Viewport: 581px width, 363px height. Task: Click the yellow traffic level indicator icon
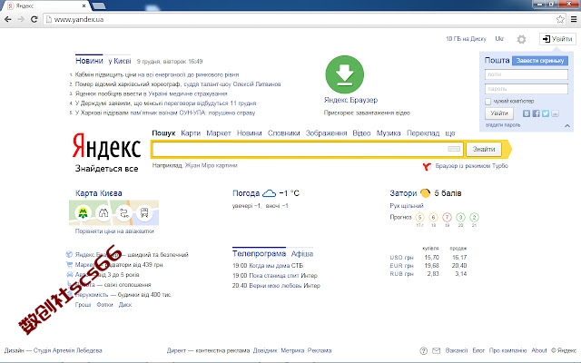426,193
